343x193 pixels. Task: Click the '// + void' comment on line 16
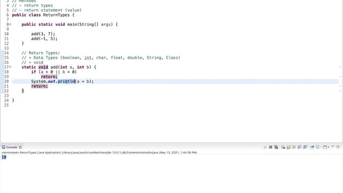point(32,63)
